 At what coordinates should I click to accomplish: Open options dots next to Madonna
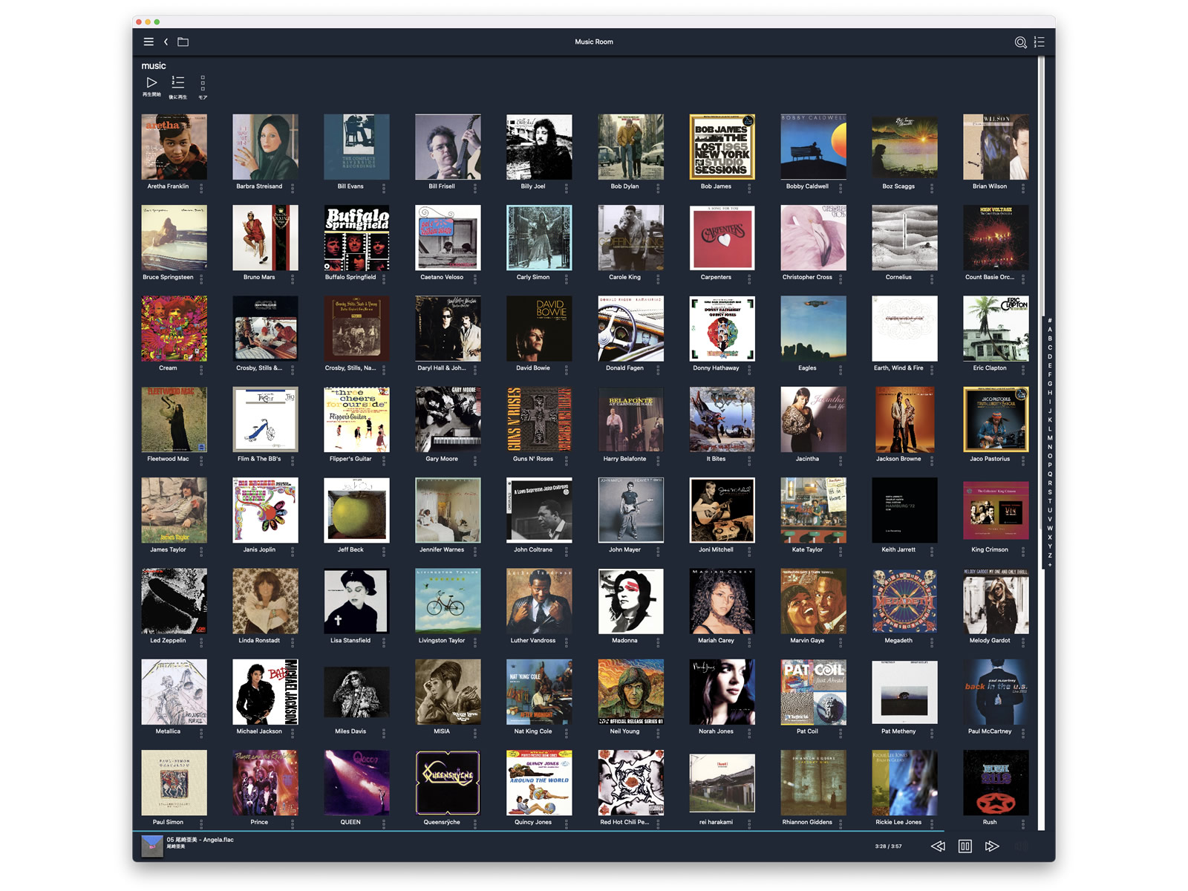[658, 642]
